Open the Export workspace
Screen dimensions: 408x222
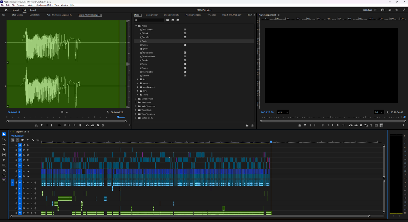coord(33,10)
